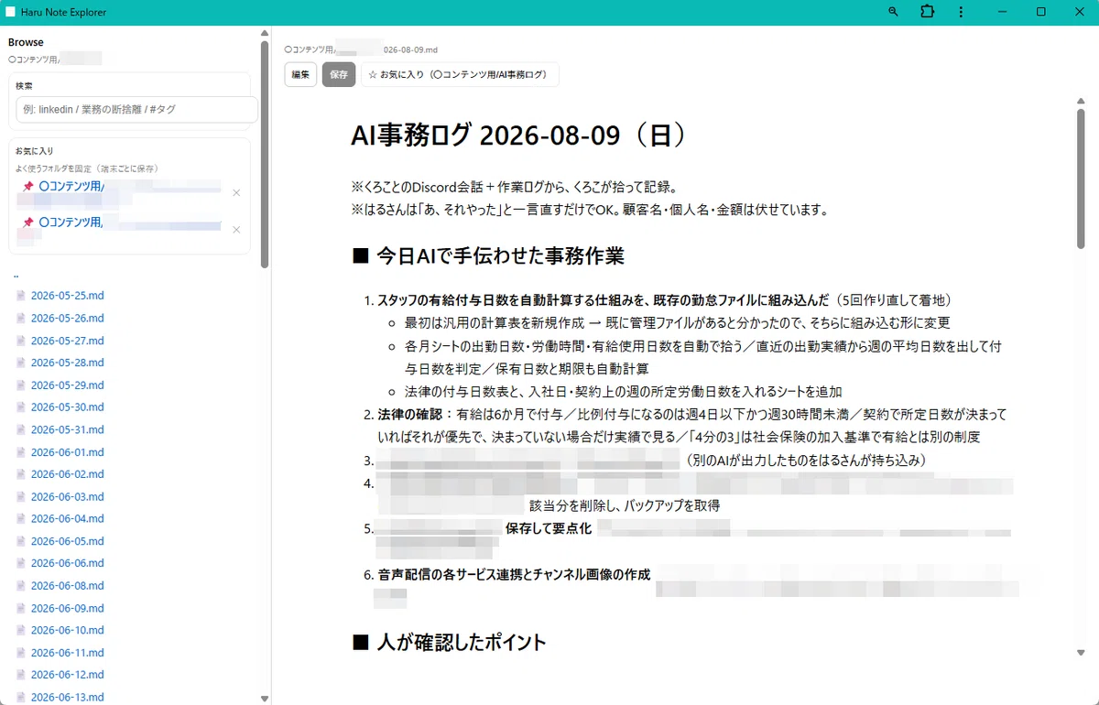
Task: Click the document scrollbar up arrow
Action: click(1081, 102)
